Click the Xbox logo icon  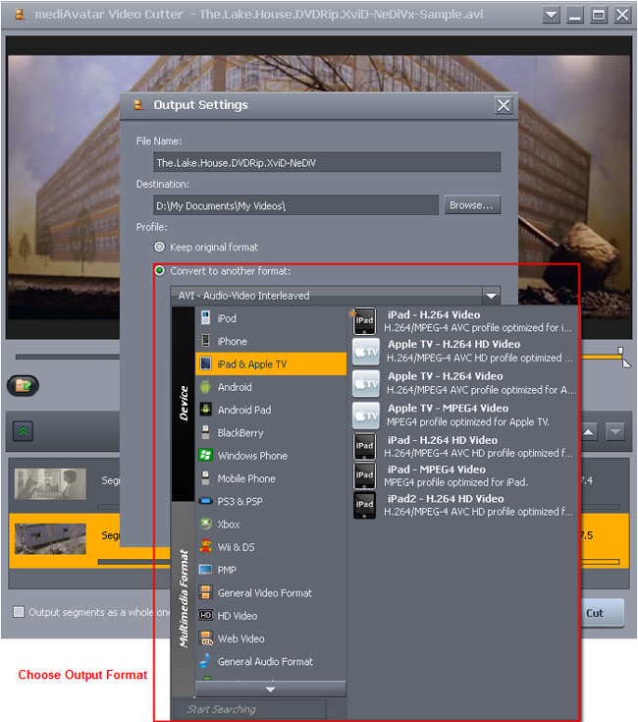pos(205,524)
